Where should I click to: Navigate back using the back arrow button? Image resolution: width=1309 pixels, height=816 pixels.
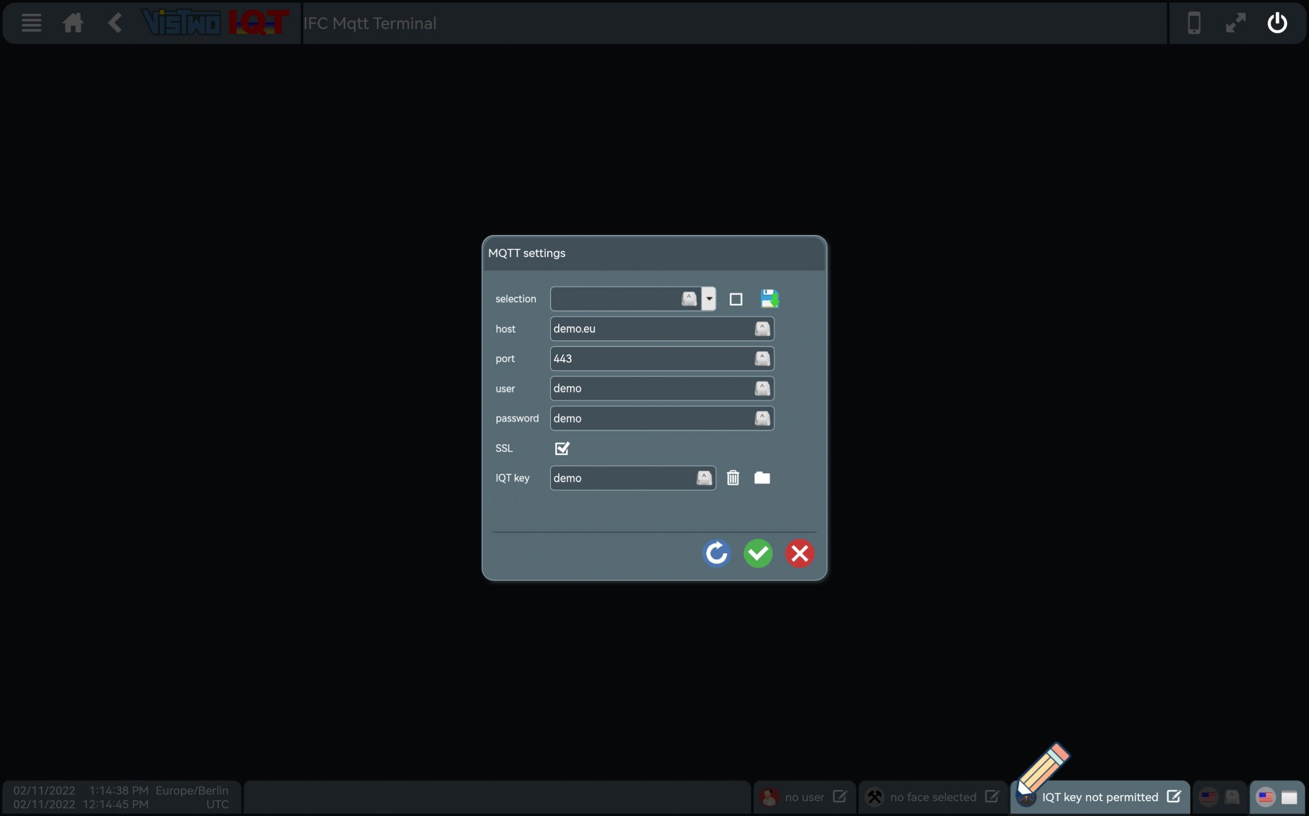click(115, 23)
